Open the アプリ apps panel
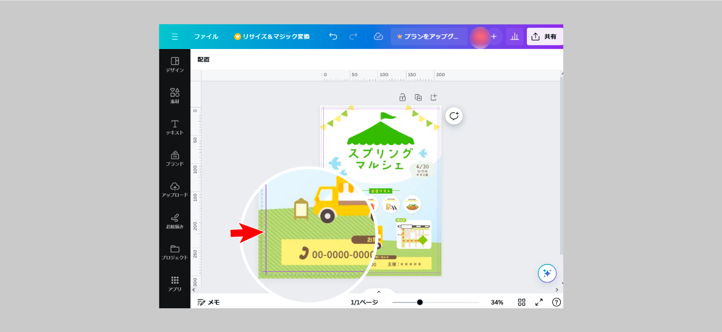This screenshot has width=722, height=332. [x=175, y=284]
